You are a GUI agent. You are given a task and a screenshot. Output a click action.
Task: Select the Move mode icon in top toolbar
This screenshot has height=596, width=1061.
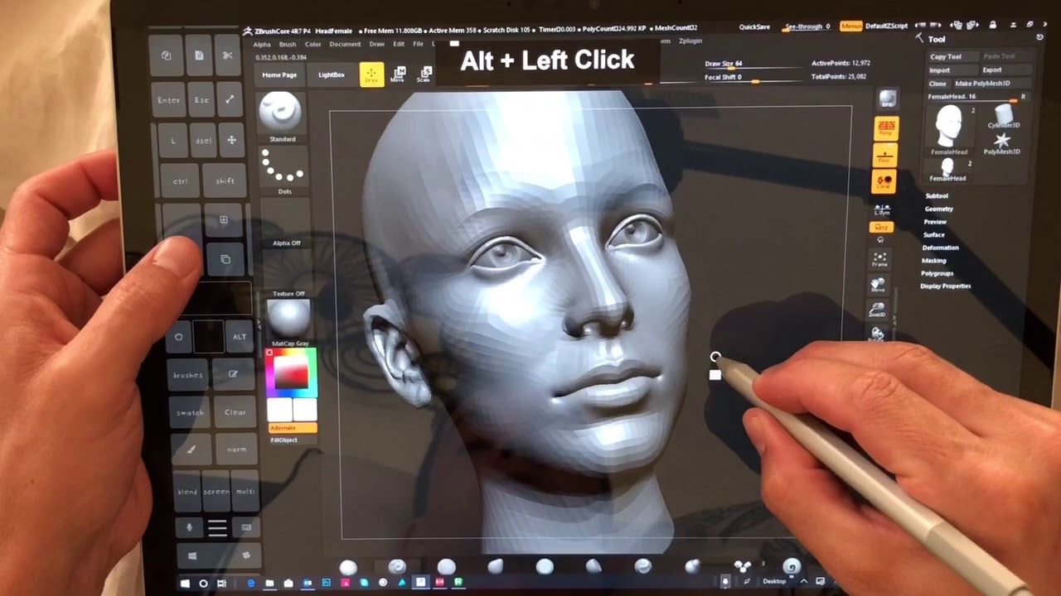pyautogui.click(x=399, y=74)
